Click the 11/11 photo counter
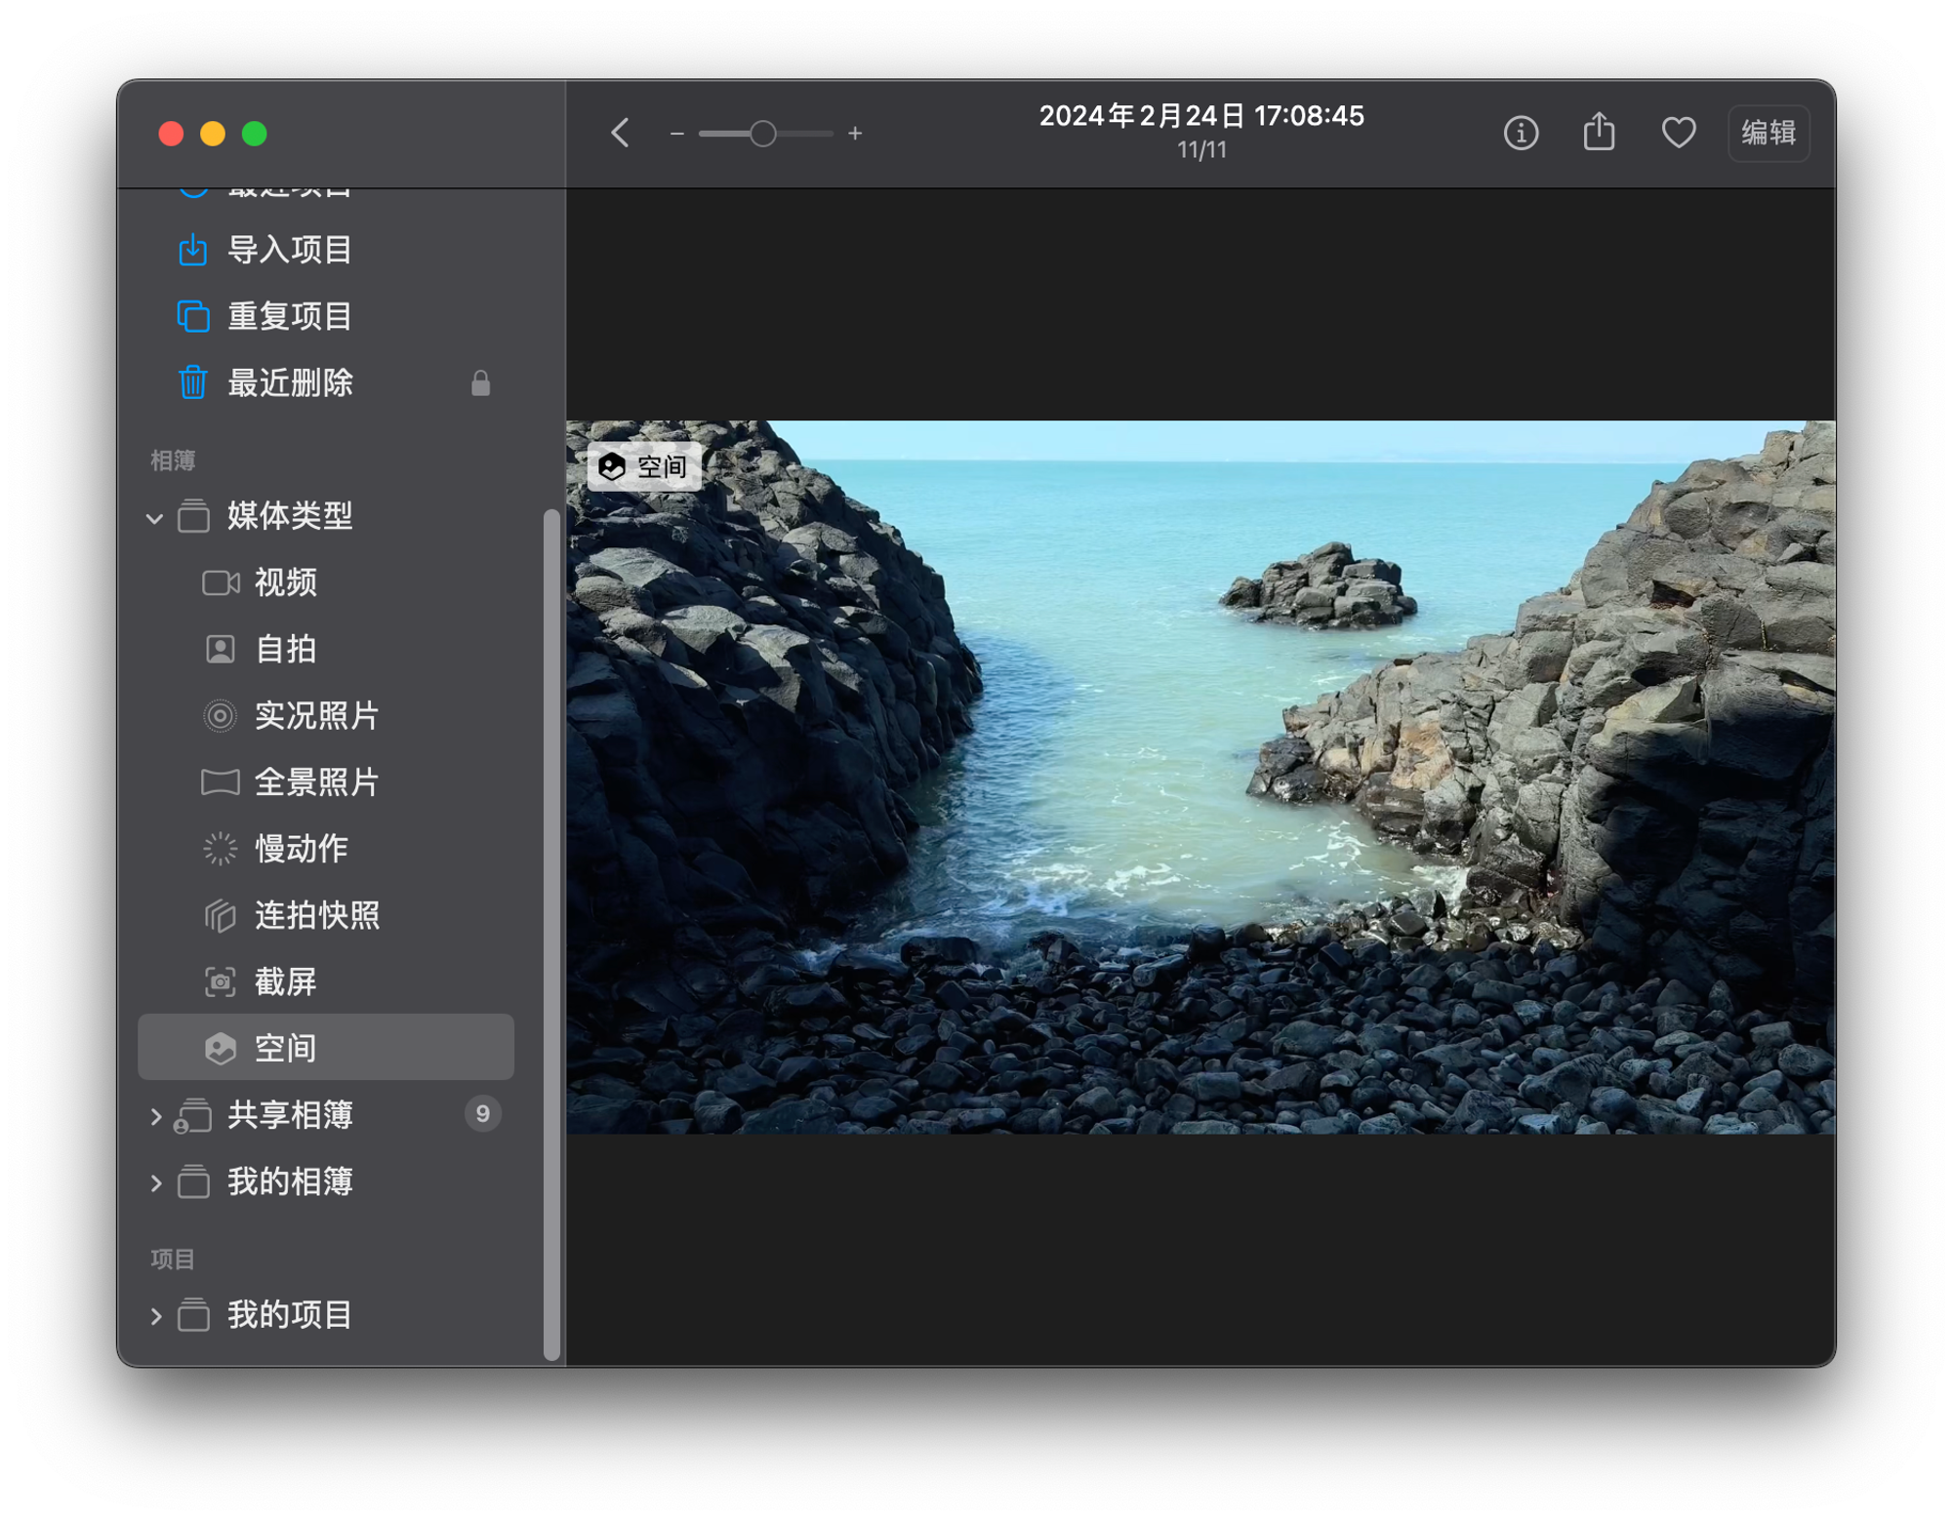Screen dimensions: 1952x1521 point(1201,150)
